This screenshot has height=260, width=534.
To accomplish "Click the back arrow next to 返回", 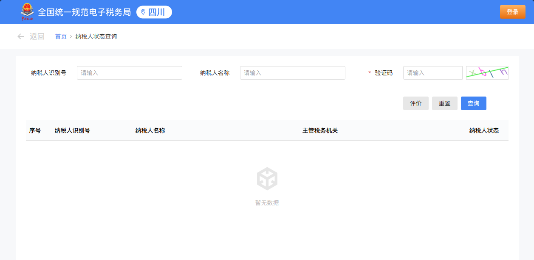I will coord(20,37).
